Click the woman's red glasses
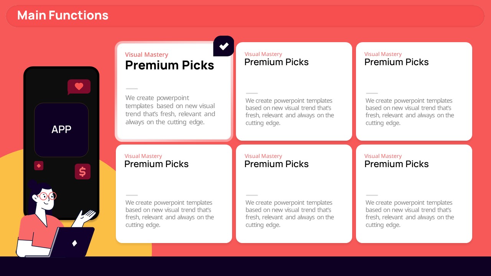 [x=47, y=196]
